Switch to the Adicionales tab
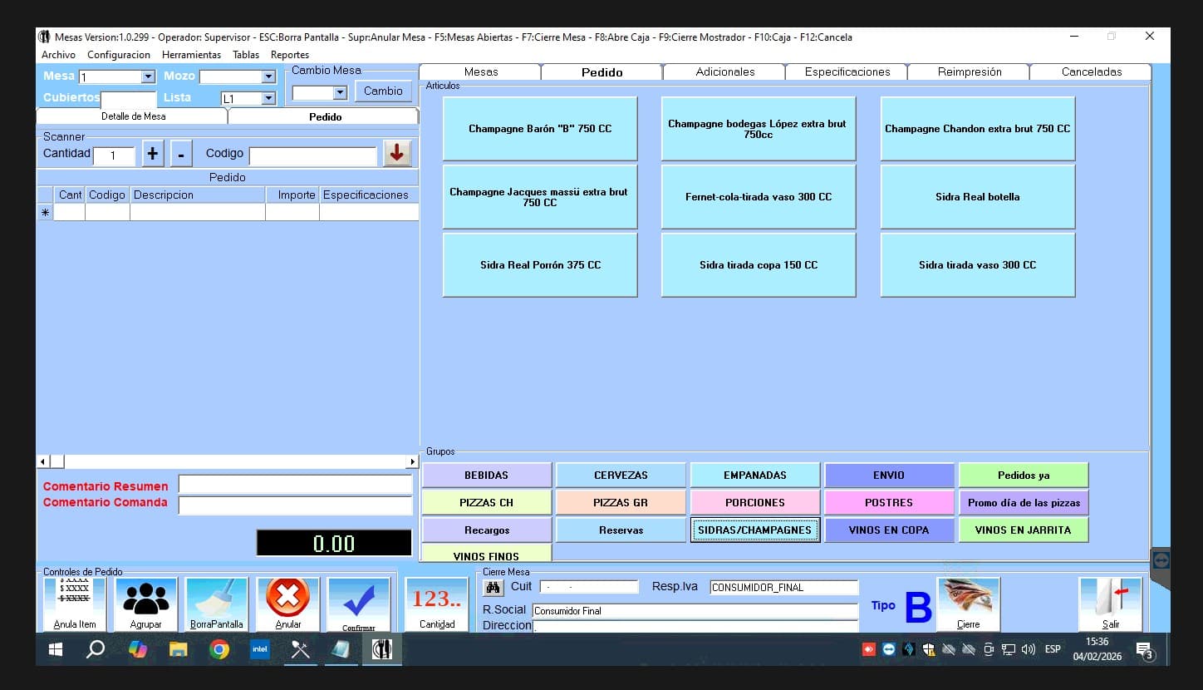Image resolution: width=1203 pixels, height=690 pixels. [x=724, y=71]
